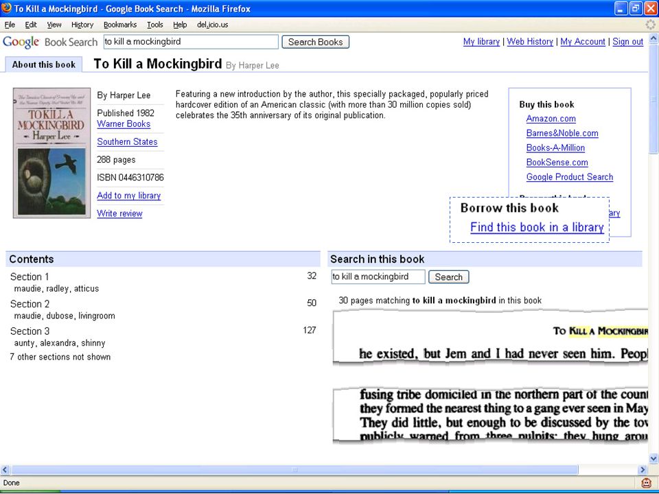This screenshot has width=659, height=494.
Task: Click the vertical scrollbar down arrow
Action: [x=654, y=458]
